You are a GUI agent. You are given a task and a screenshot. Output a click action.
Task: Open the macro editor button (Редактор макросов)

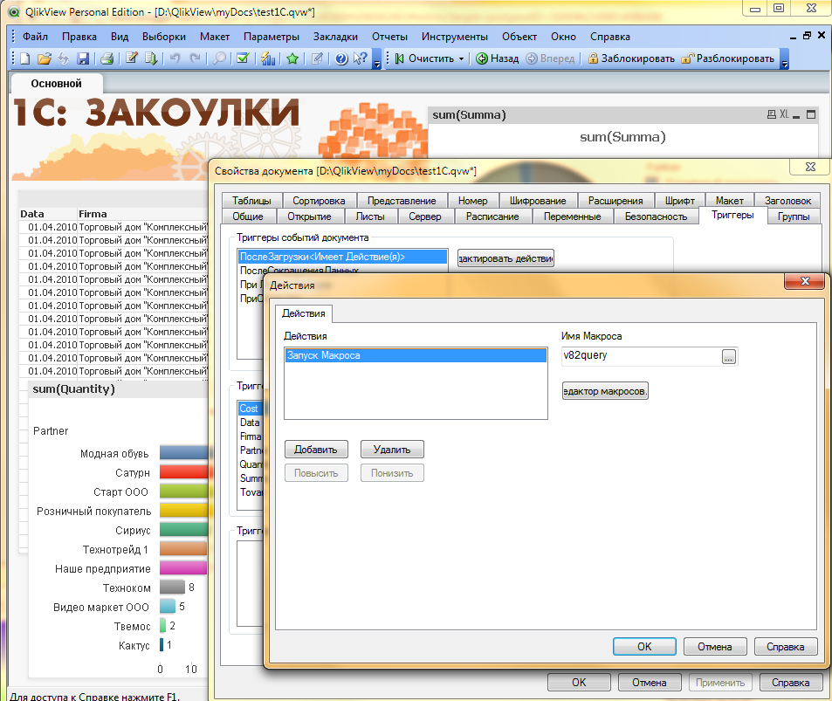[x=605, y=391]
